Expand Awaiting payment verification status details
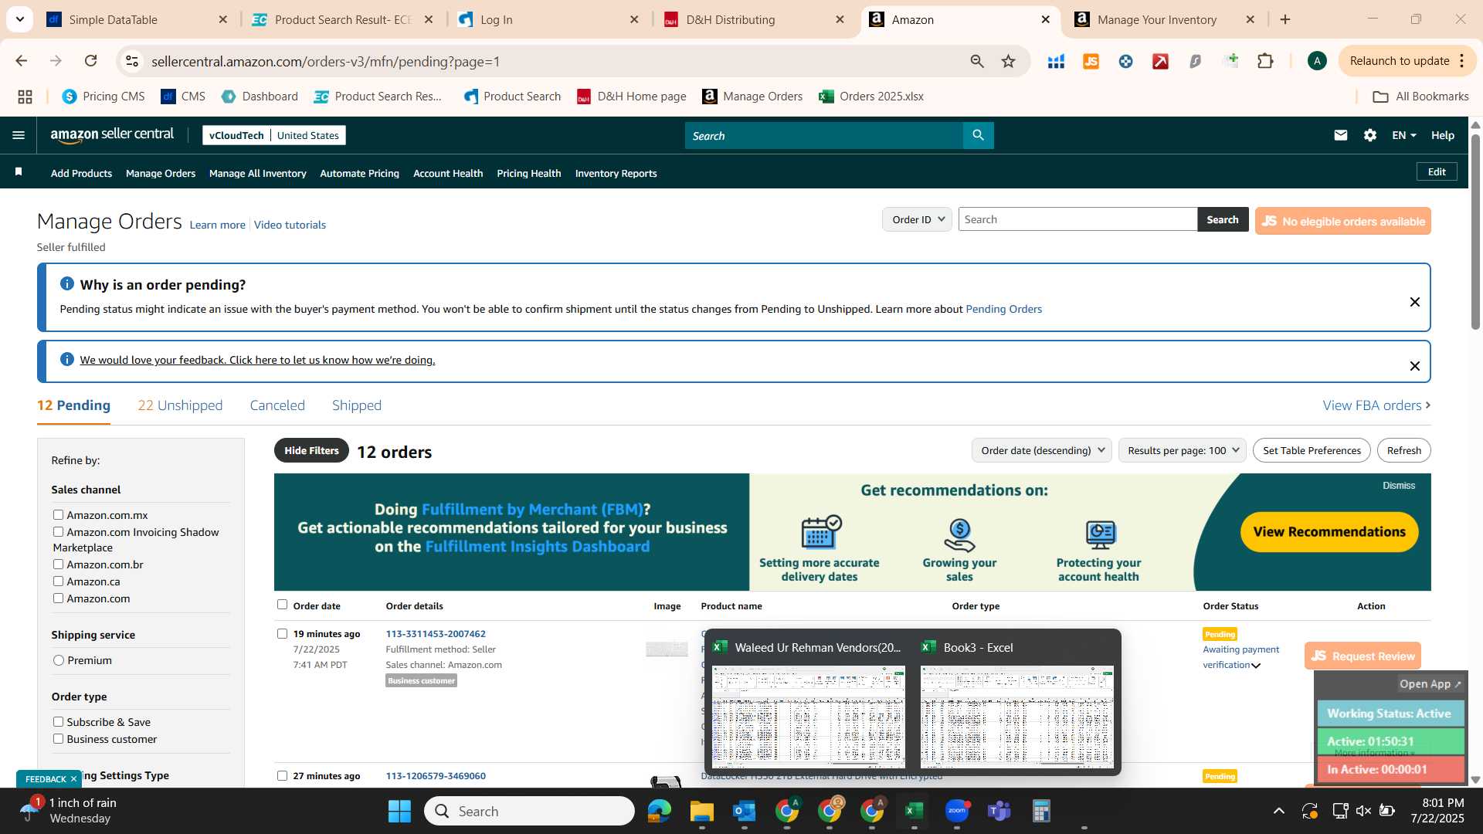Screen dimensions: 1483x834 (x=1256, y=665)
